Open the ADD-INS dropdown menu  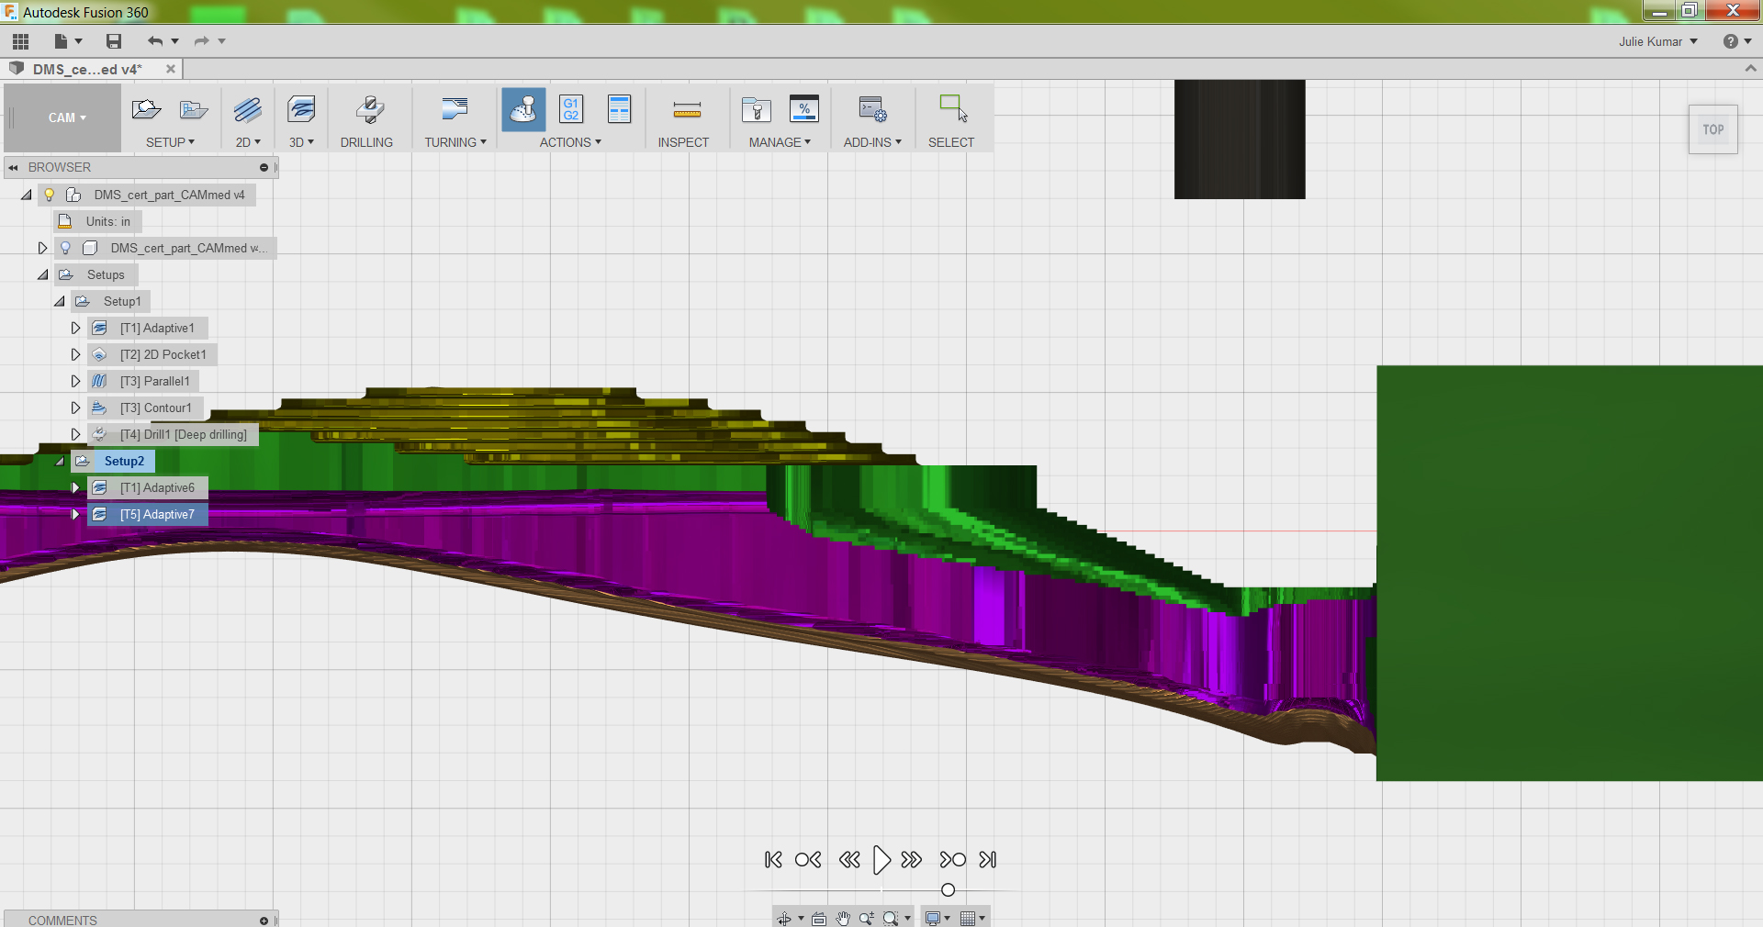tap(872, 142)
